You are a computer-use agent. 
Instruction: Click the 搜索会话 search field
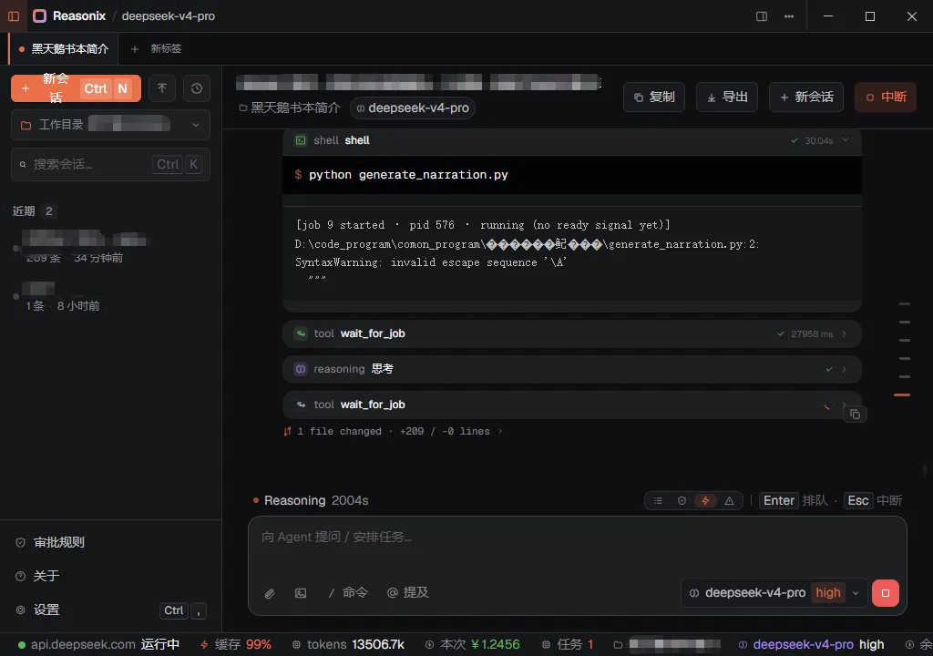pyautogui.click(x=110, y=164)
